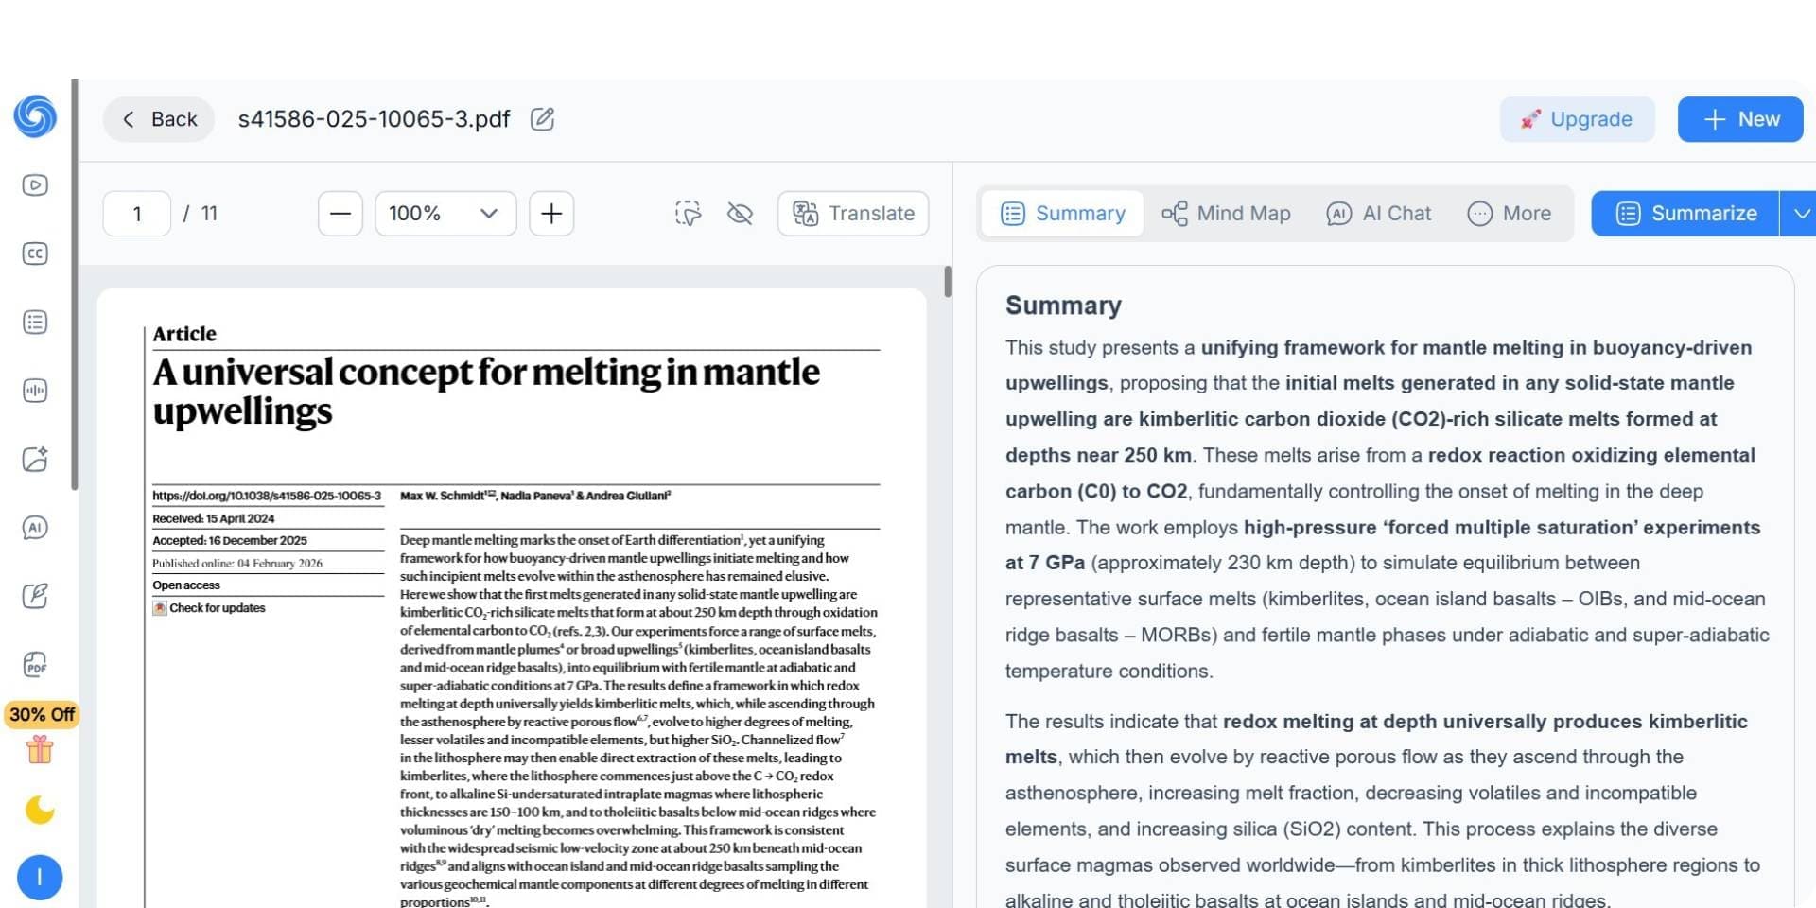Click the PDF viewer vertical scrollbar

coord(947,282)
